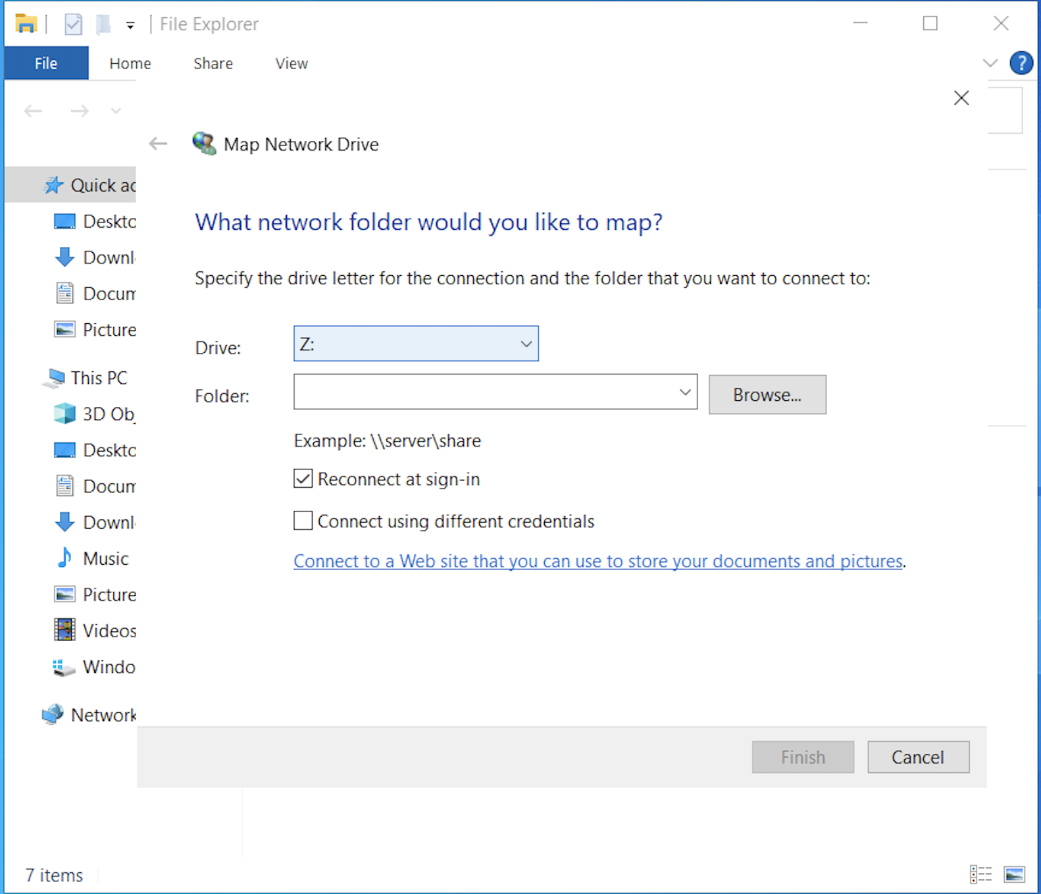The width and height of the screenshot is (1041, 894).
Task: Open the Drive letter dropdown
Action: click(416, 344)
